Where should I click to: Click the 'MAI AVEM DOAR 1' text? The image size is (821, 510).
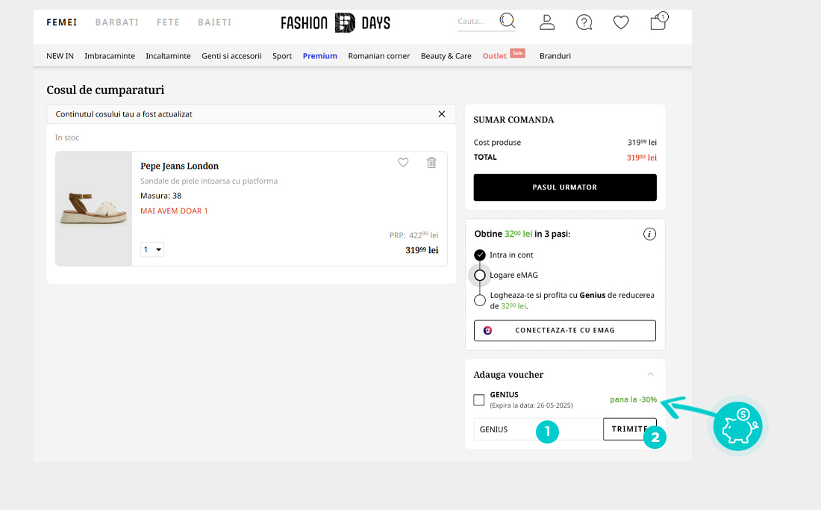coord(174,211)
